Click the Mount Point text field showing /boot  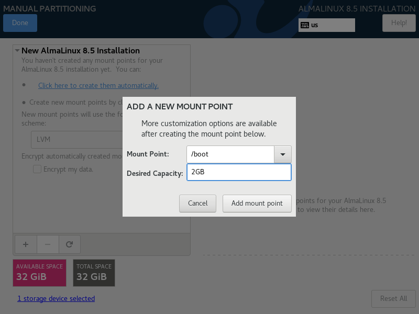[x=230, y=154]
